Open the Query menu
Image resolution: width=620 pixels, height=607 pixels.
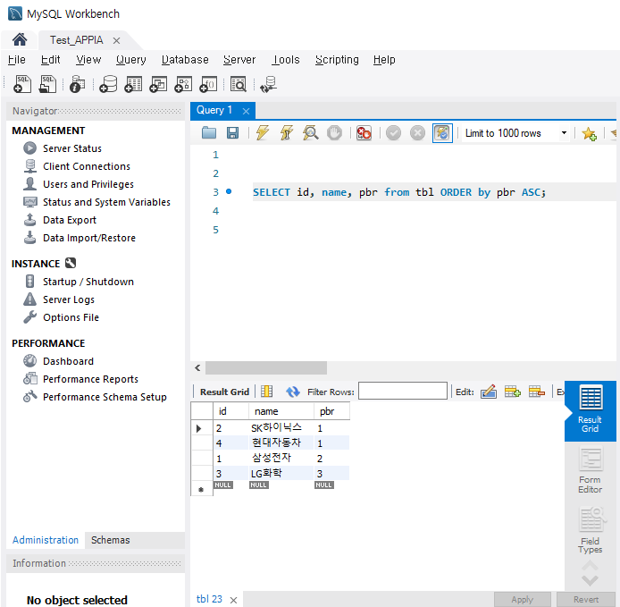pyautogui.click(x=131, y=60)
